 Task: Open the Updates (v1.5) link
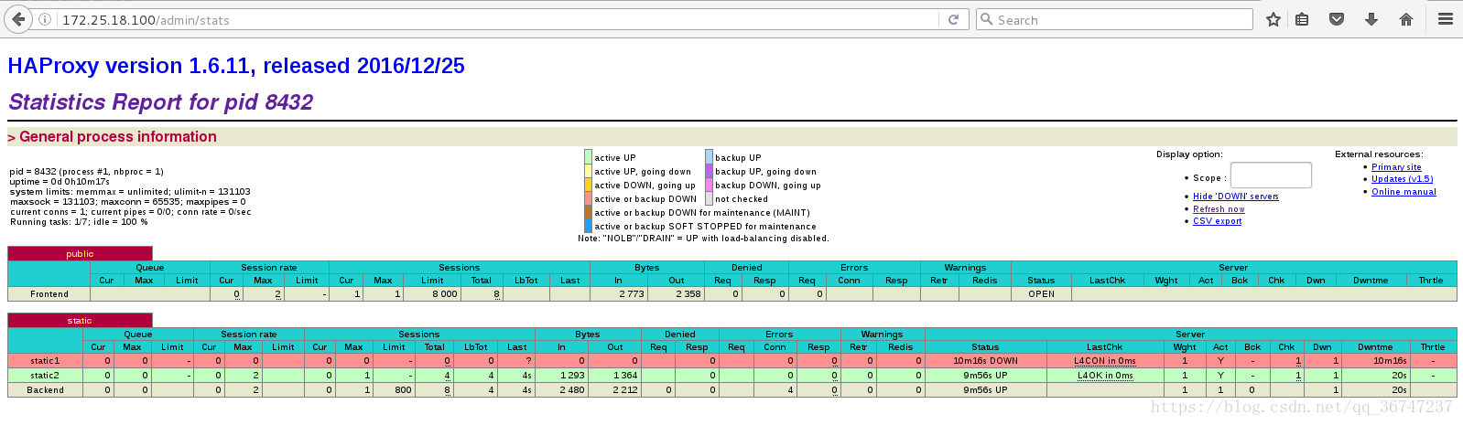[x=1402, y=179]
